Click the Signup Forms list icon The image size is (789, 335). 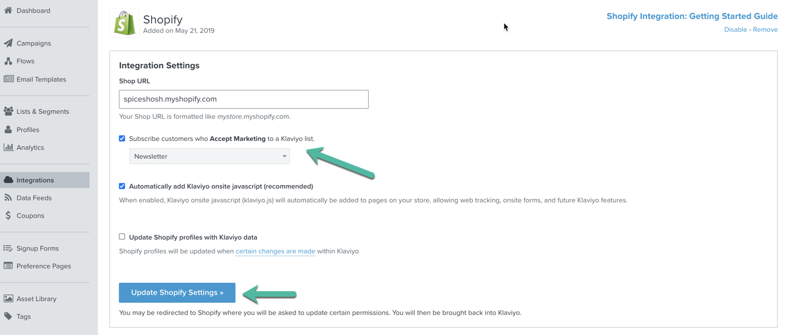8,248
